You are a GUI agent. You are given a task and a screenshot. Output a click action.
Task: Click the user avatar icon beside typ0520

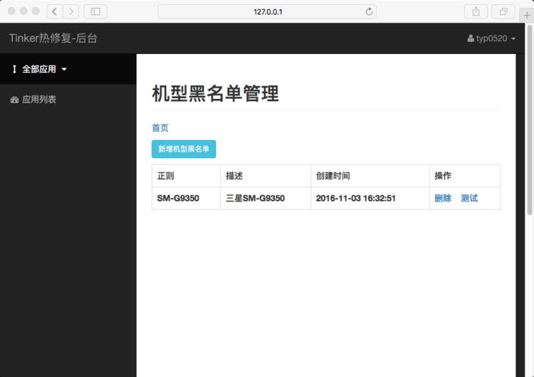click(x=471, y=38)
